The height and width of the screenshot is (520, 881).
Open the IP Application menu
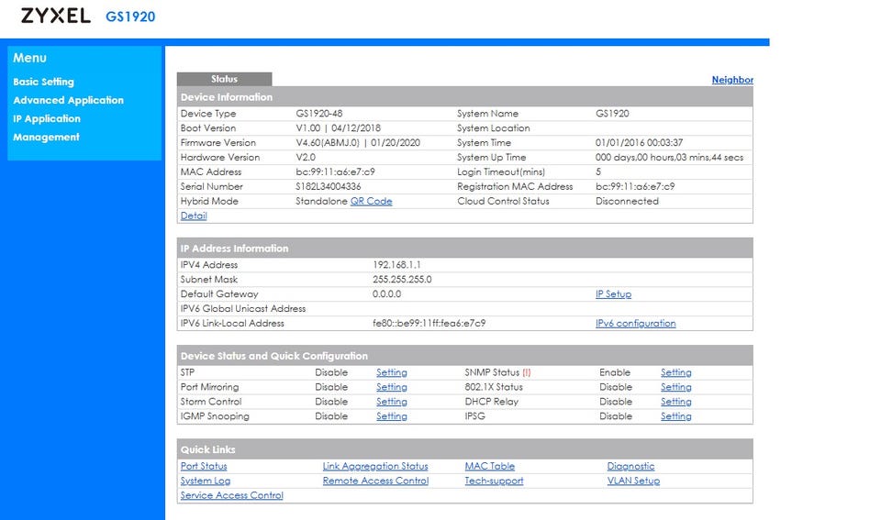pos(47,119)
